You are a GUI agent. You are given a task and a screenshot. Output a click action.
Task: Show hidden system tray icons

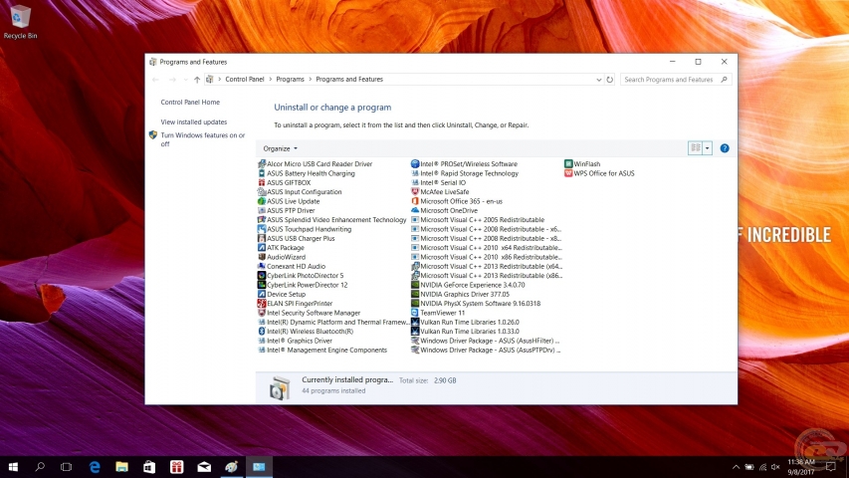click(736, 467)
